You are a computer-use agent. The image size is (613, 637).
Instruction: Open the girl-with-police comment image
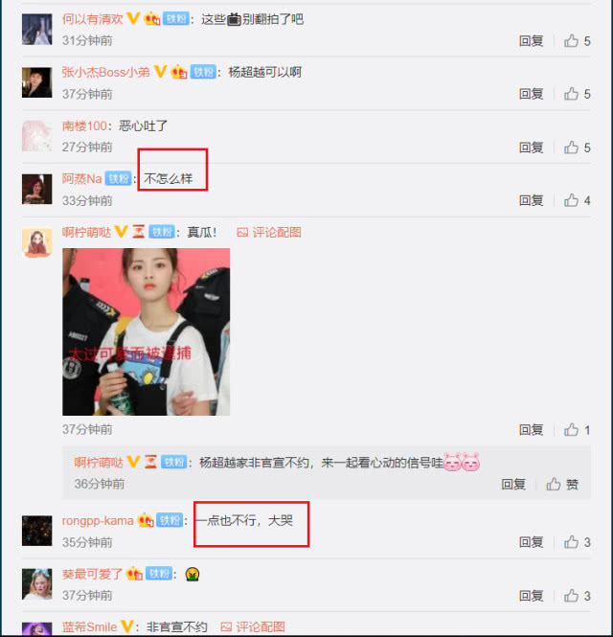click(146, 331)
